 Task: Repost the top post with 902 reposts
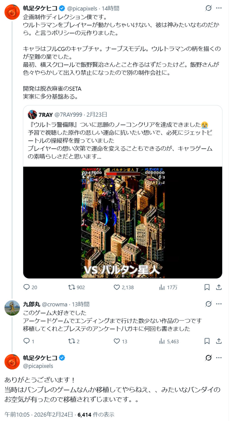pos(72,287)
